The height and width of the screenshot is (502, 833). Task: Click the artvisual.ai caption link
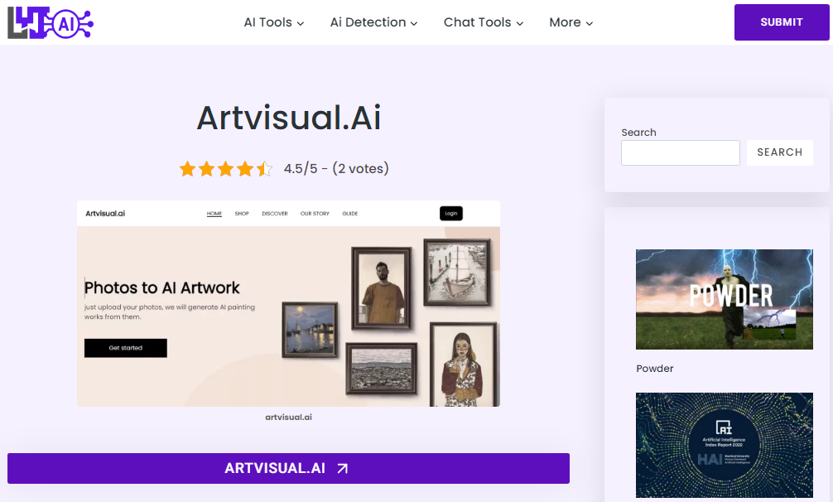click(x=288, y=417)
